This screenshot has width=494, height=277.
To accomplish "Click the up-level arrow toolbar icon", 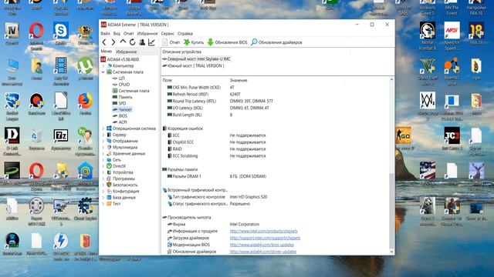I will point(123,42).
